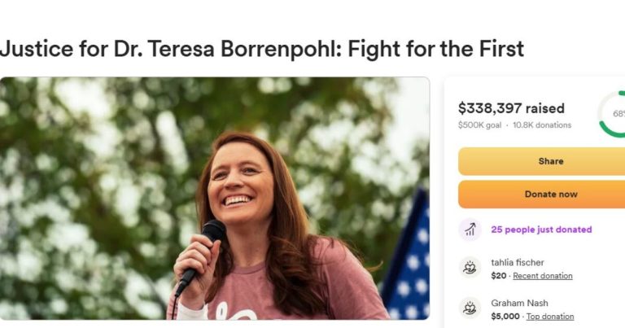Click the $338,397 raised amount
Screen dimensions: 625x328
pyautogui.click(x=511, y=108)
